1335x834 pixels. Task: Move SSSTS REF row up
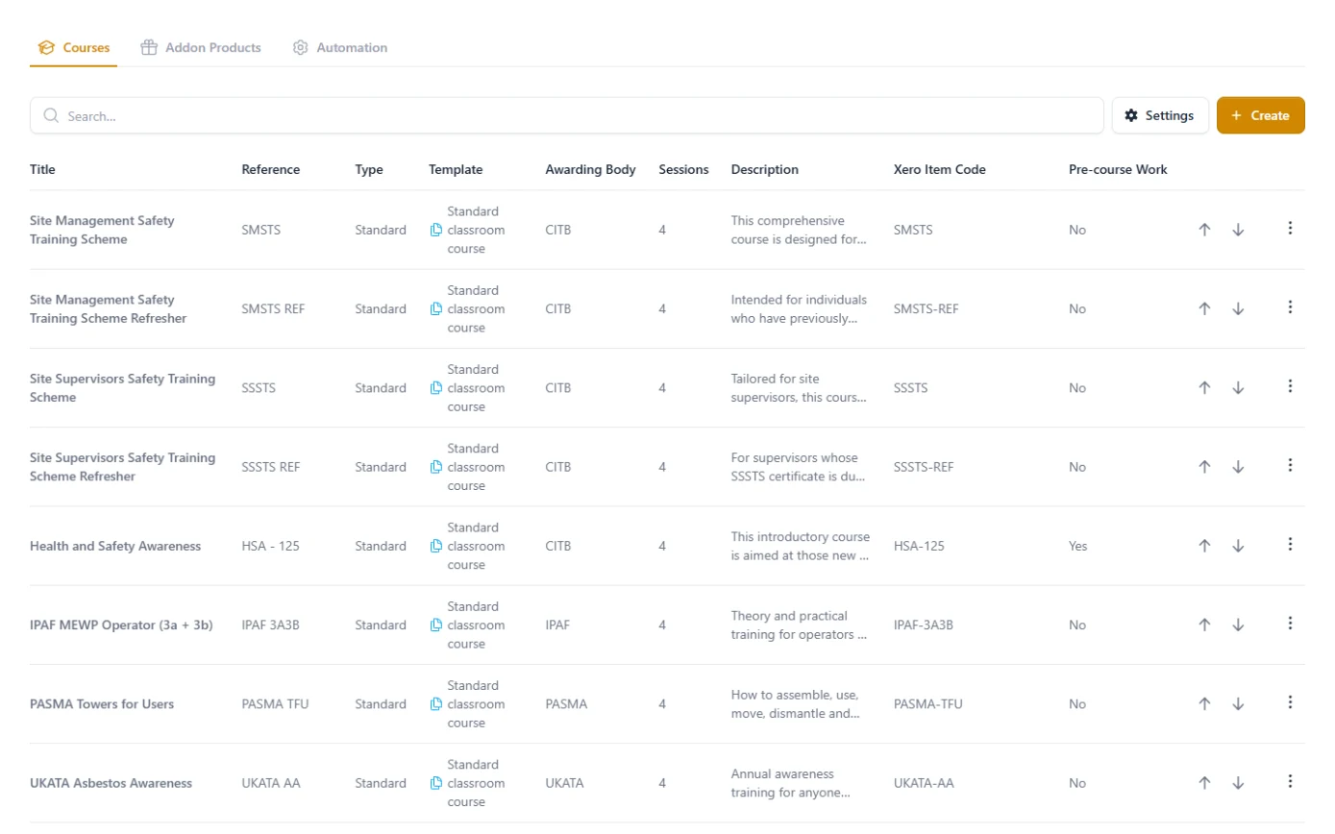coord(1204,466)
